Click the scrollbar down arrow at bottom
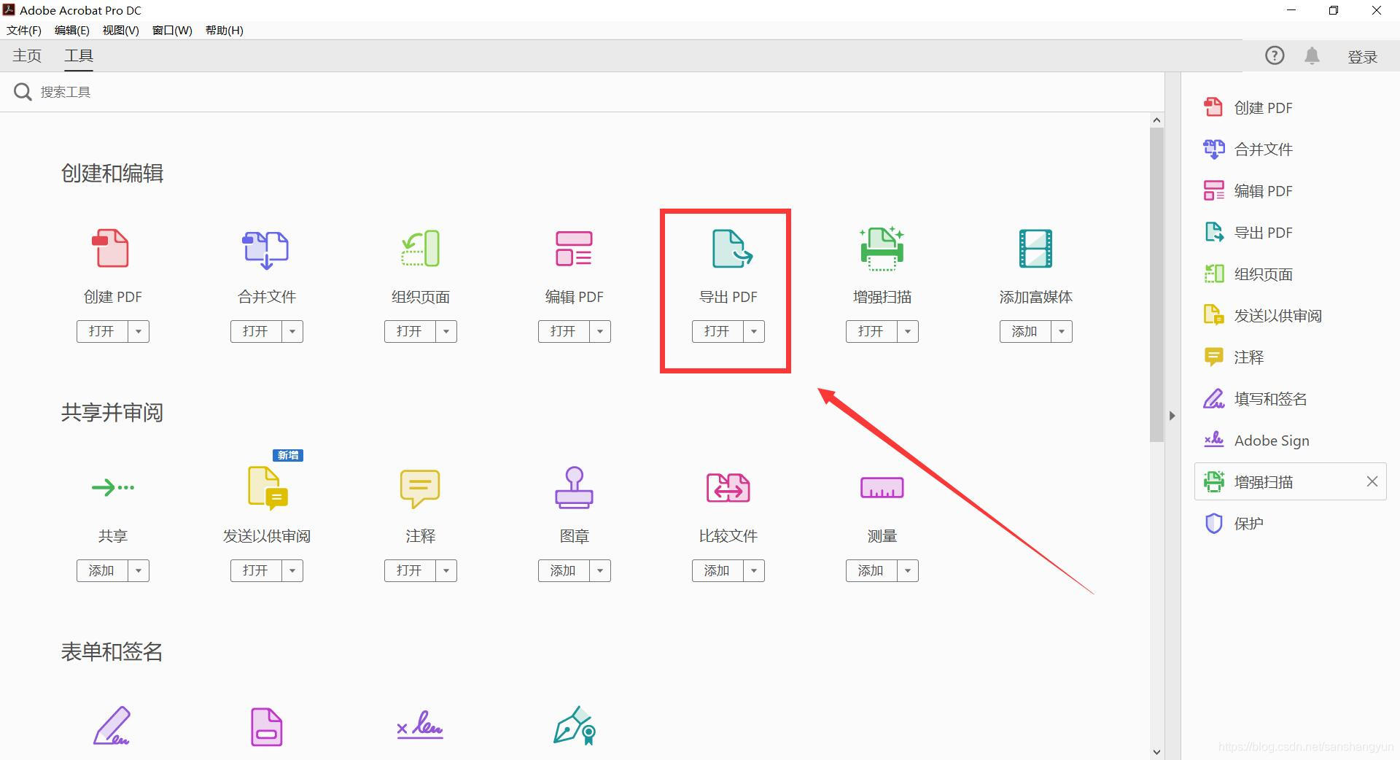 1156,752
